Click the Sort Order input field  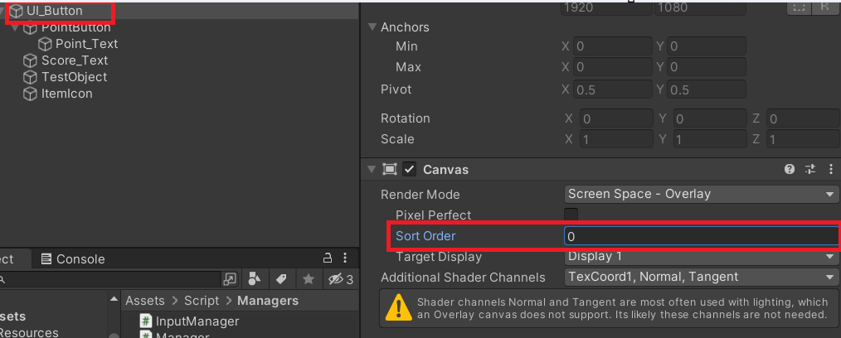[x=701, y=236]
